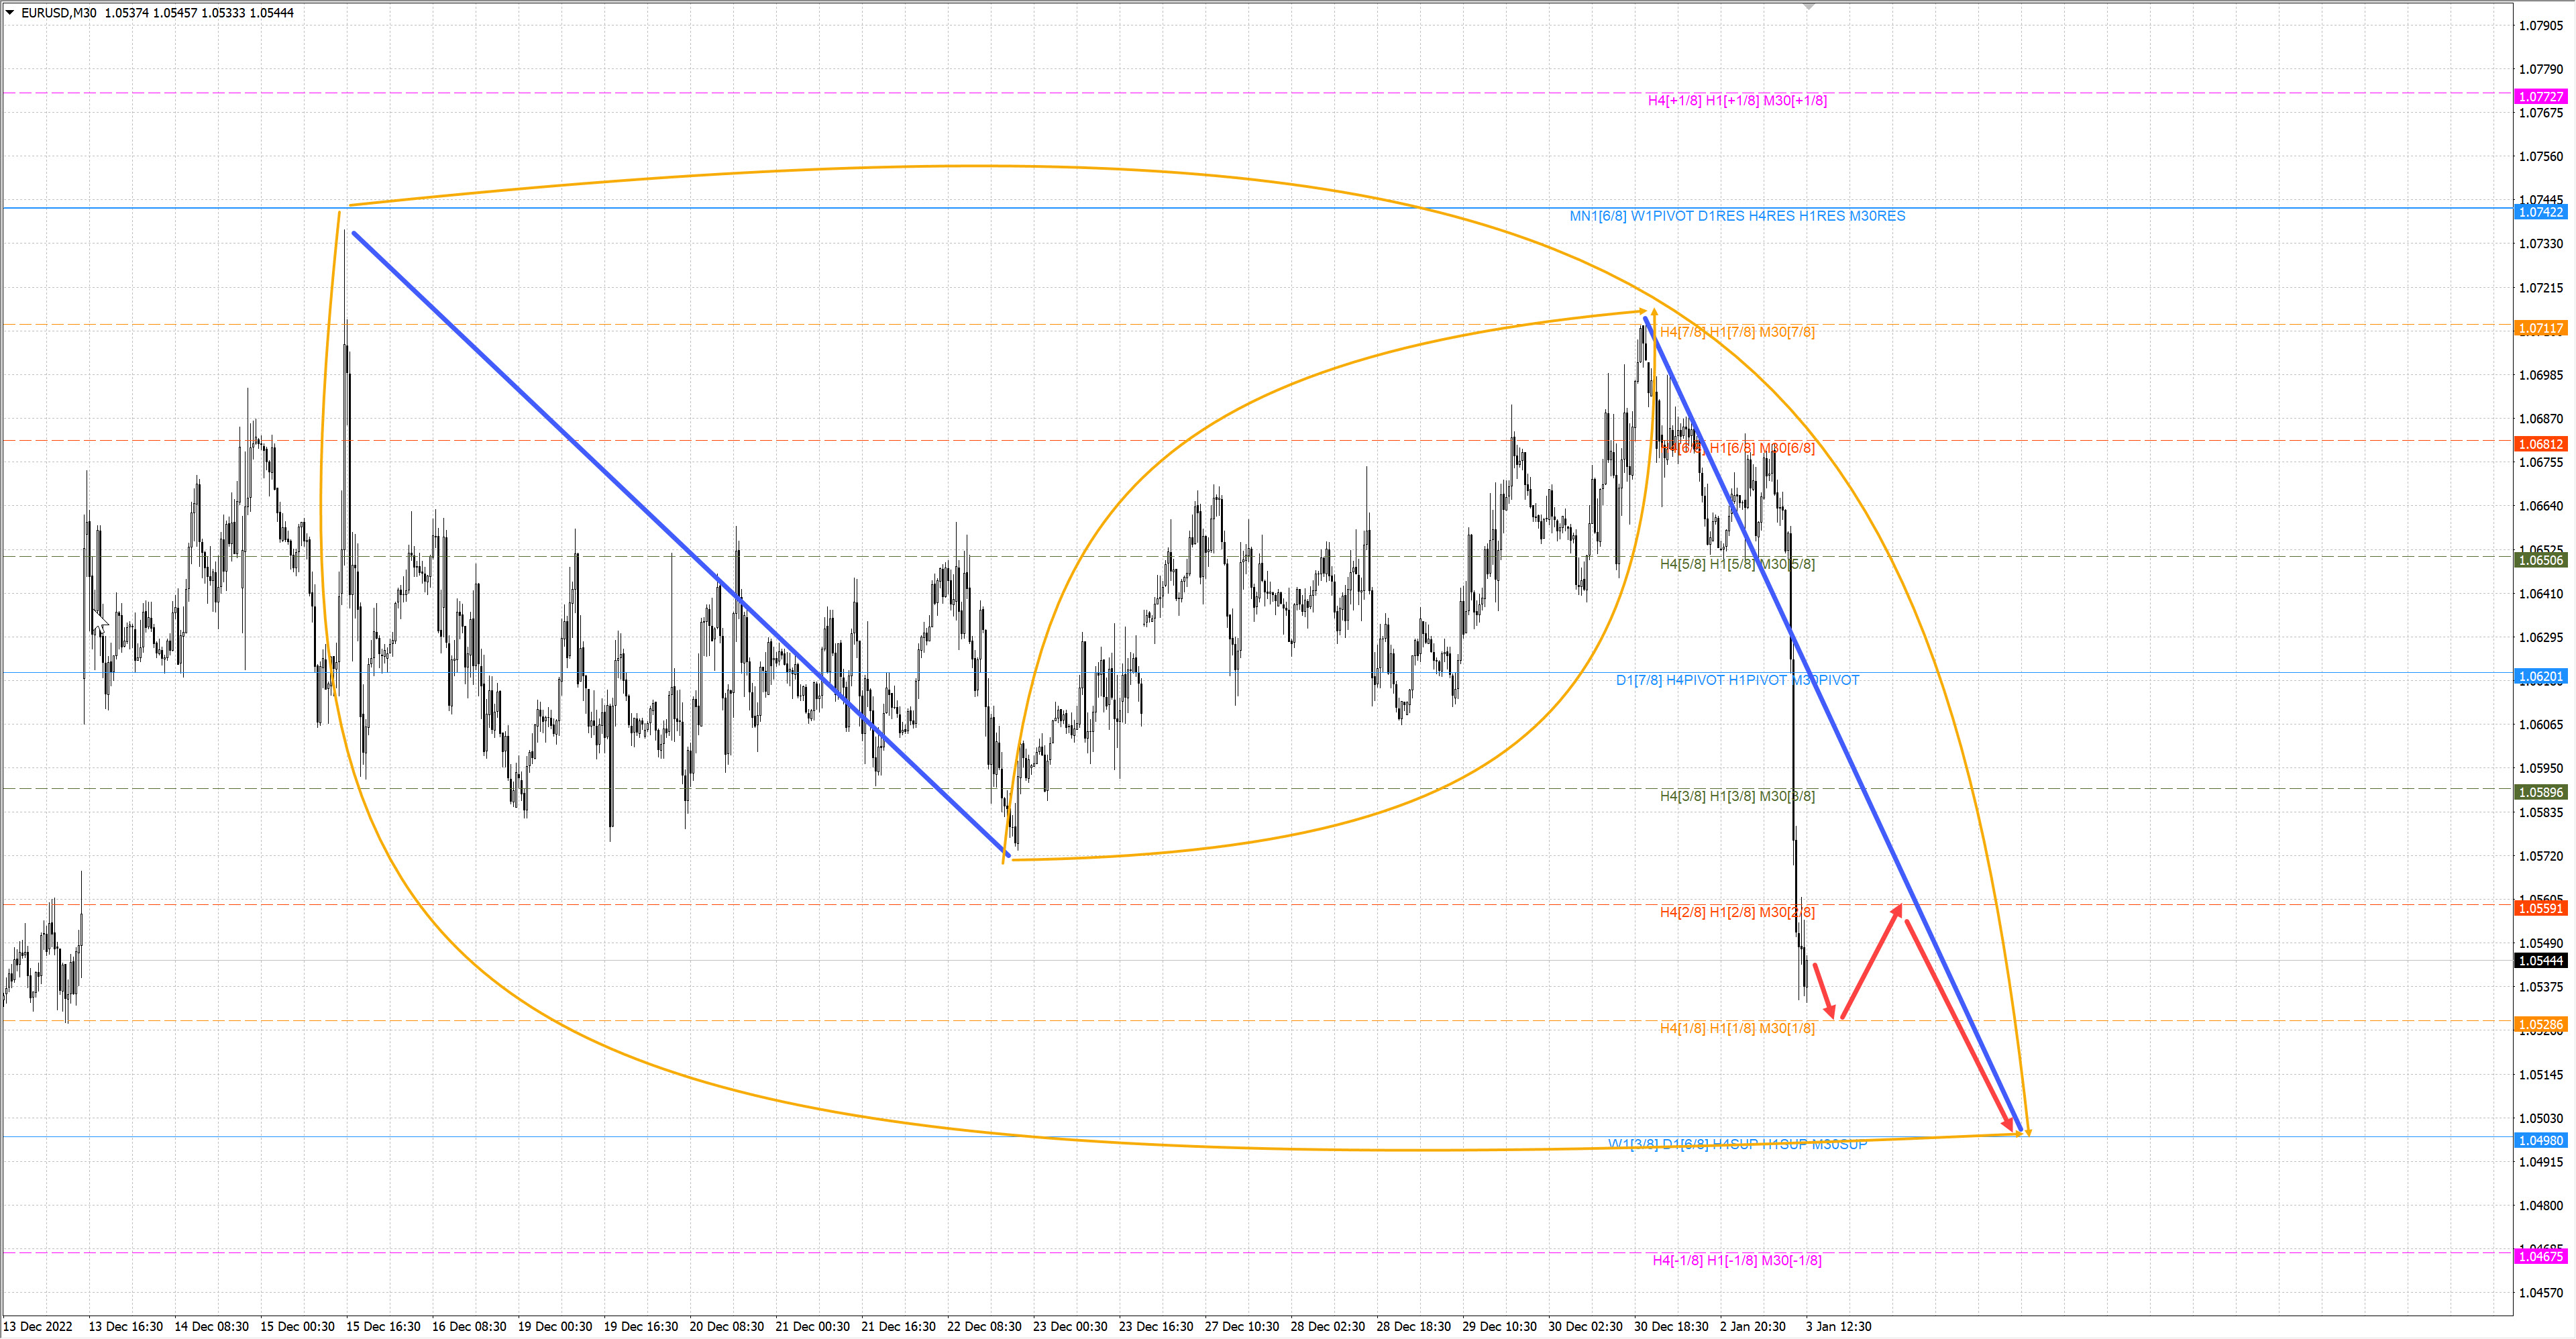Select the red upward arrow toward 2/8 level
This screenshot has height=1339, width=2576.
pos(1871,961)
